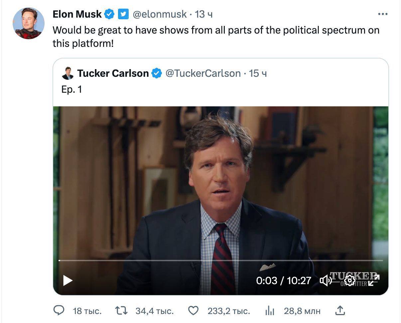
Task: Click the Twitter bird affiliation badge
Action: point(123,14)
